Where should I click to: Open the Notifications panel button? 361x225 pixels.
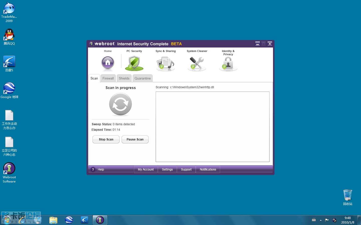(208, 169)
